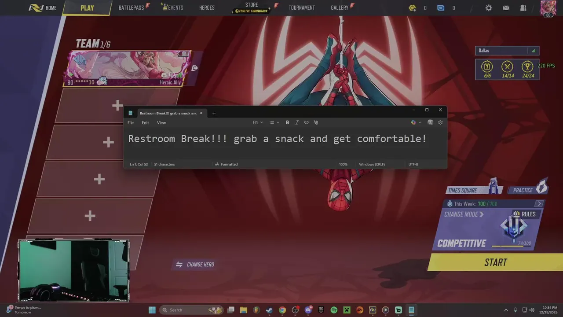Click the 100% zoom level in Notepad

(x=343, y=164)
